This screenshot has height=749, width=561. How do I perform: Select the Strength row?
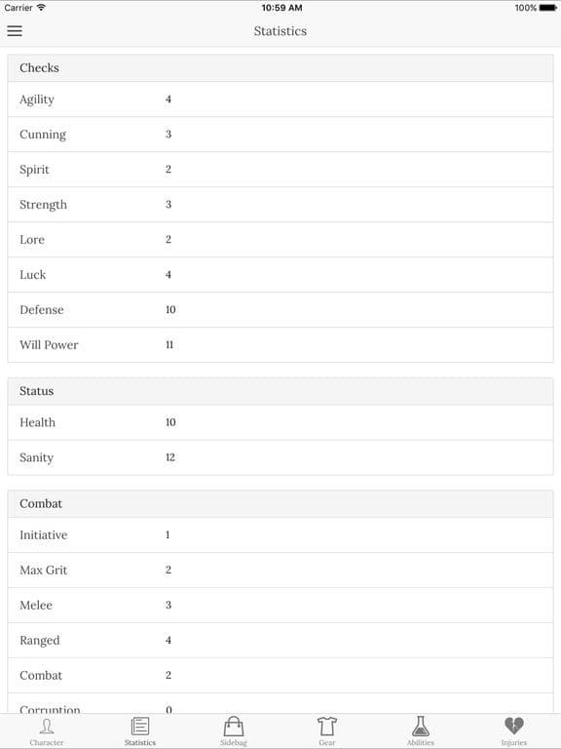[280, 205]
